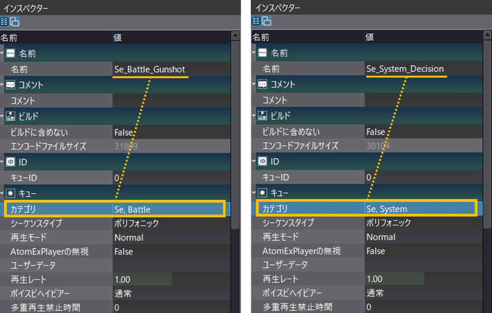
Task: Click the ビルド section icon in right inspector
Action: point(263,116)
